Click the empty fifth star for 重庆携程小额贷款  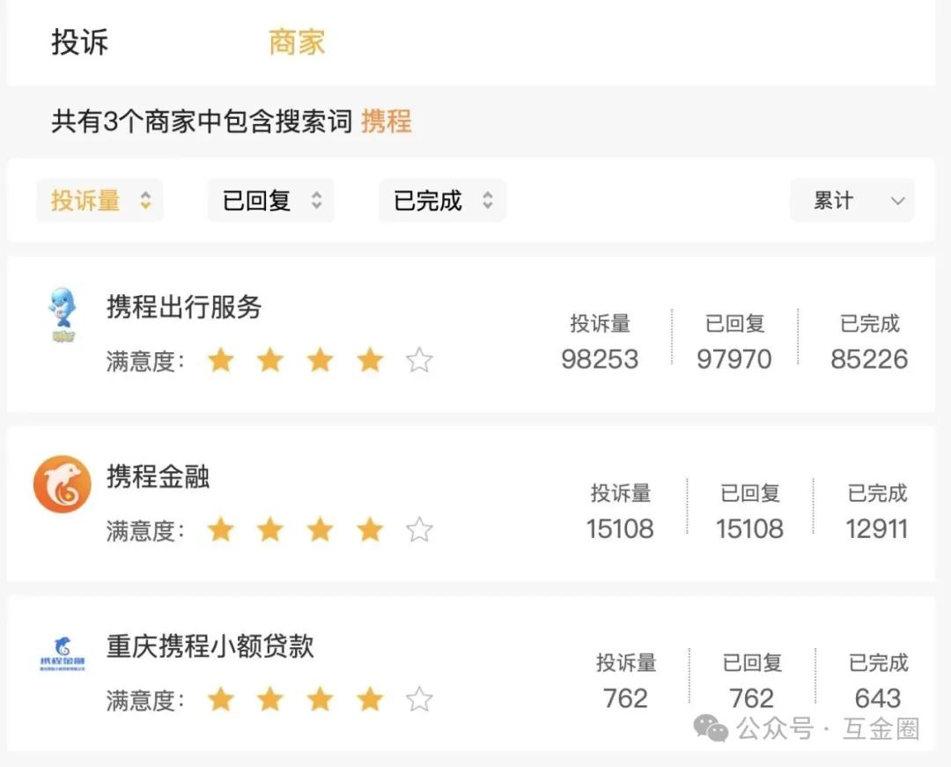click(x=419, y=700)
